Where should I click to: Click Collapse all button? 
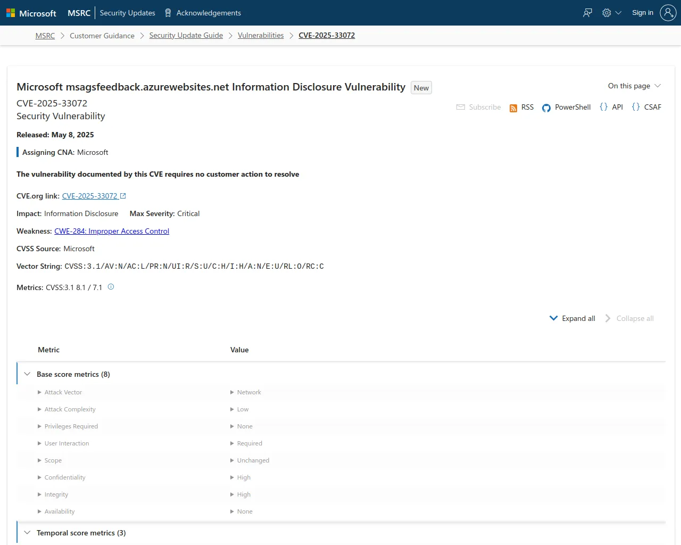[x=629, y=318]
